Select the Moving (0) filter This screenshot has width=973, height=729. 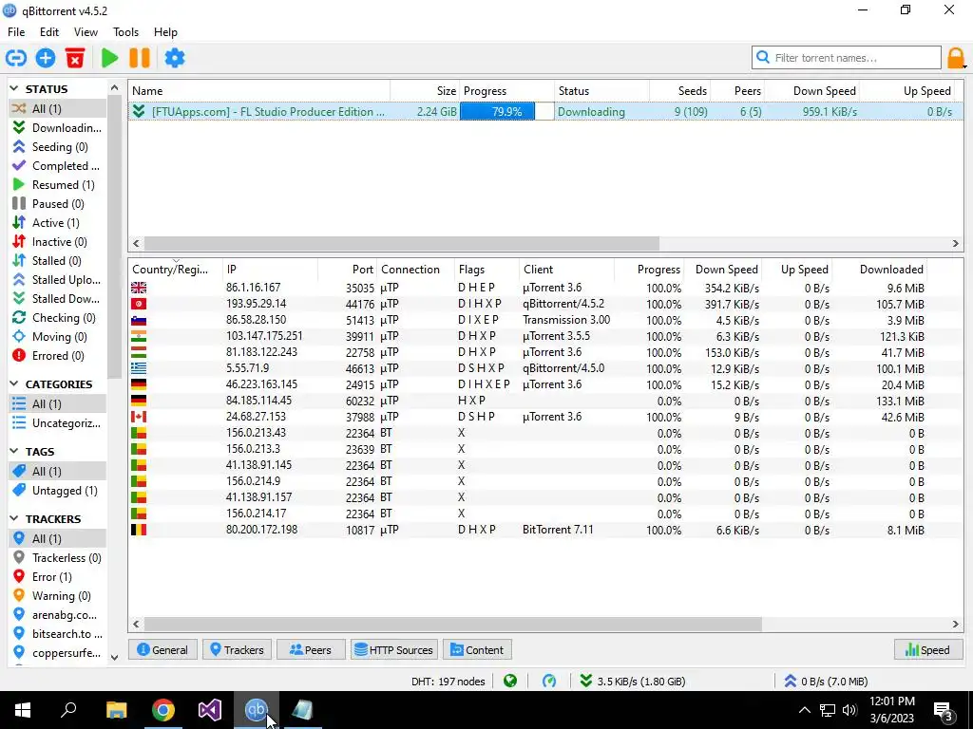coord(57,337)
